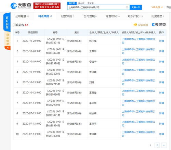The width and height of the screenshot is (171, 150).
Task: Open the 公司发展 tab
Action: click(90, 16)
